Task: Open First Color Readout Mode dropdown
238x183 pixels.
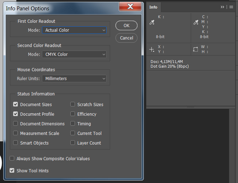Action: 74,30
